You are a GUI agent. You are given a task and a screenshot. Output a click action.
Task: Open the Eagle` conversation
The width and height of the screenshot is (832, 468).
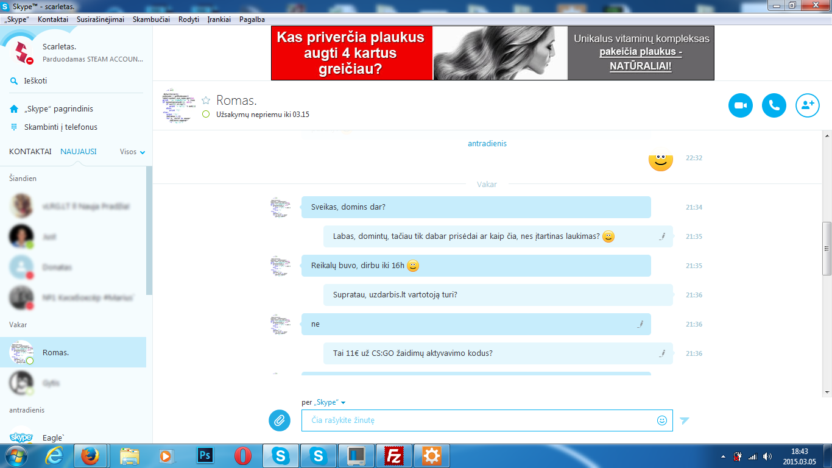coord(73,436)
